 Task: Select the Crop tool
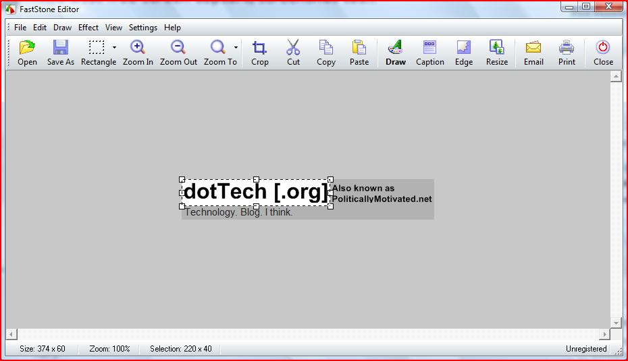click(x=259, y=48)
